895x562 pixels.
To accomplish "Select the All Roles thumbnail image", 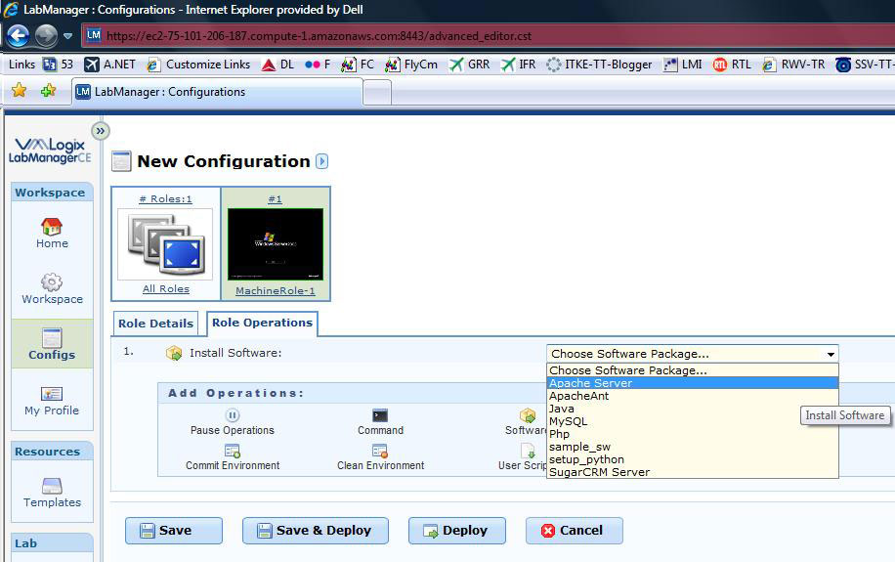I will (x=165, y=244).
